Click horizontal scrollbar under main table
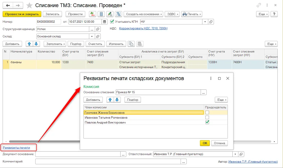The width and height of the screenshot is (283, 168). tap(140, 142)
